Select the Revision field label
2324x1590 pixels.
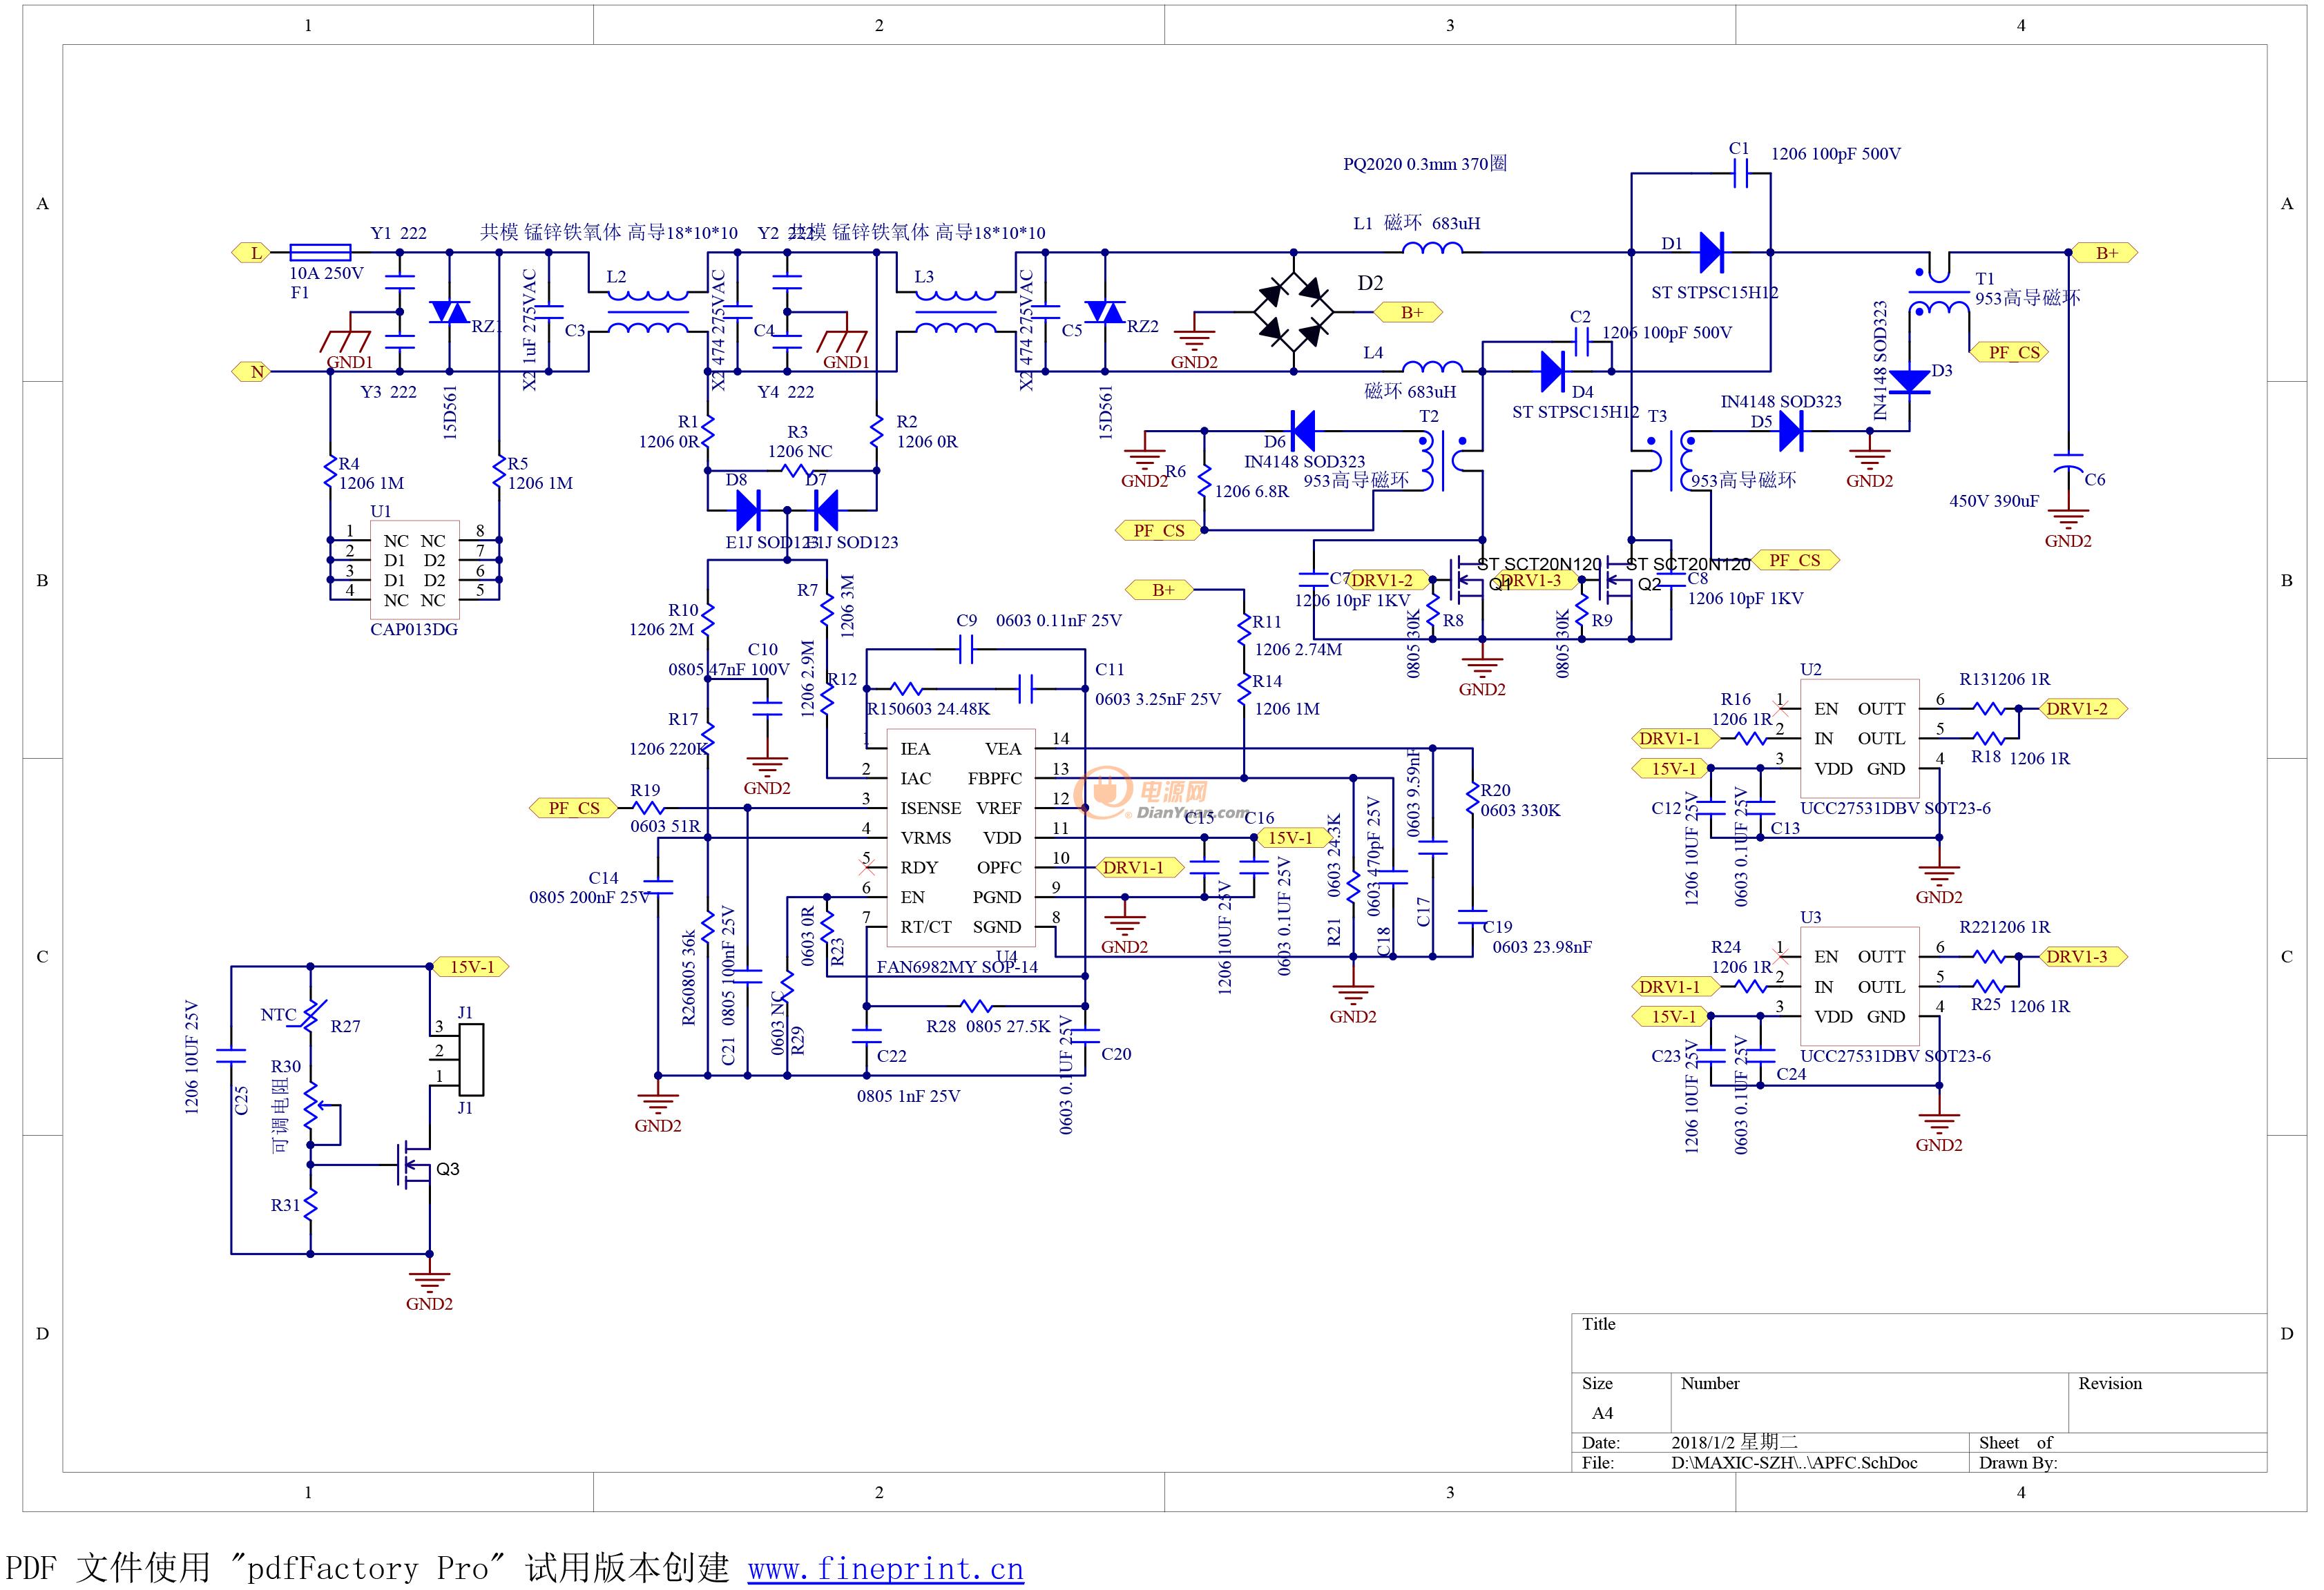(2110, 1383)
